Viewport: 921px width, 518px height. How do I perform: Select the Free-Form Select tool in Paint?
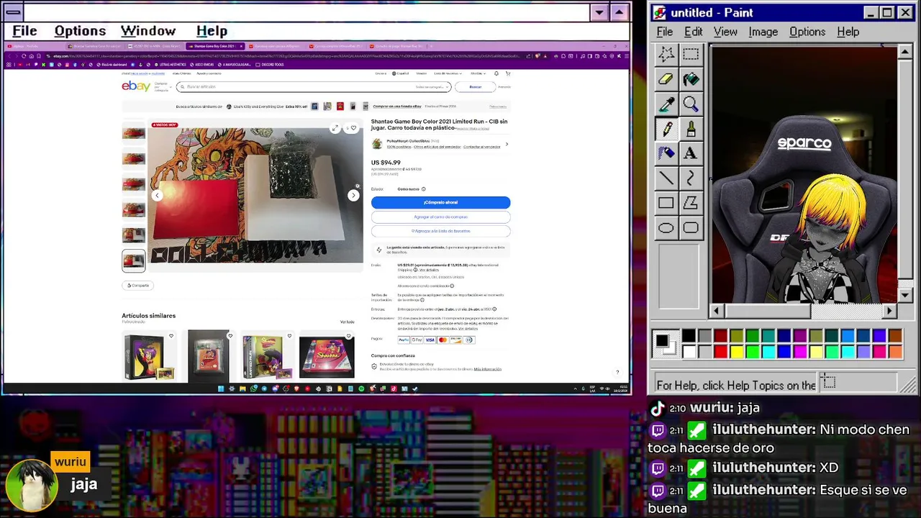[x=666, y=54]
